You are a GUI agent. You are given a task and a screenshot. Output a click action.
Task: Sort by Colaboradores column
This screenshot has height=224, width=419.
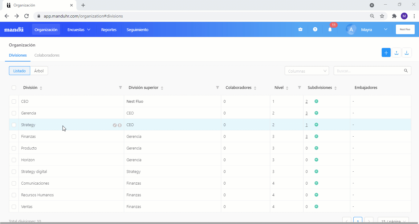pos(255,88)
